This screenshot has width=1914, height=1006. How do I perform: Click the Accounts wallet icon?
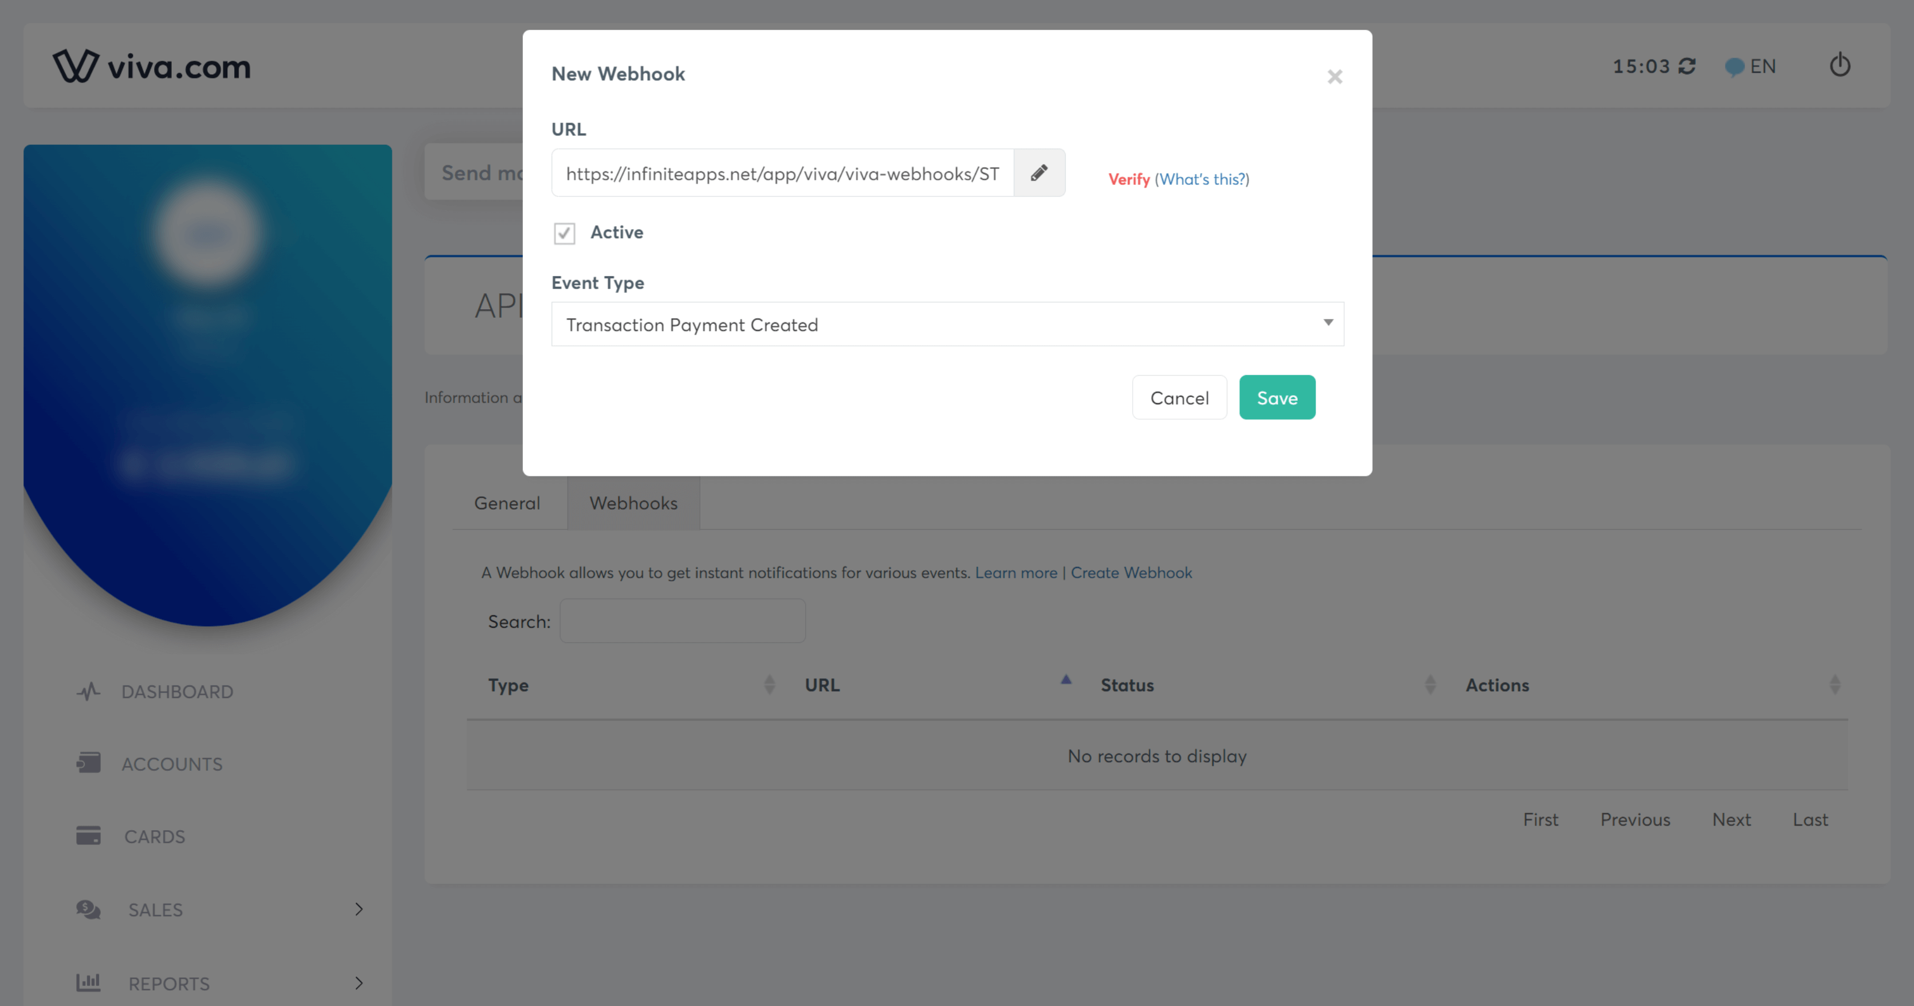tap(88, 763)
